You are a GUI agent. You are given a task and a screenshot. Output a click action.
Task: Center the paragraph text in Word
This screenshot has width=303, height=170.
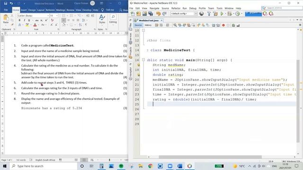click(68, 20)
